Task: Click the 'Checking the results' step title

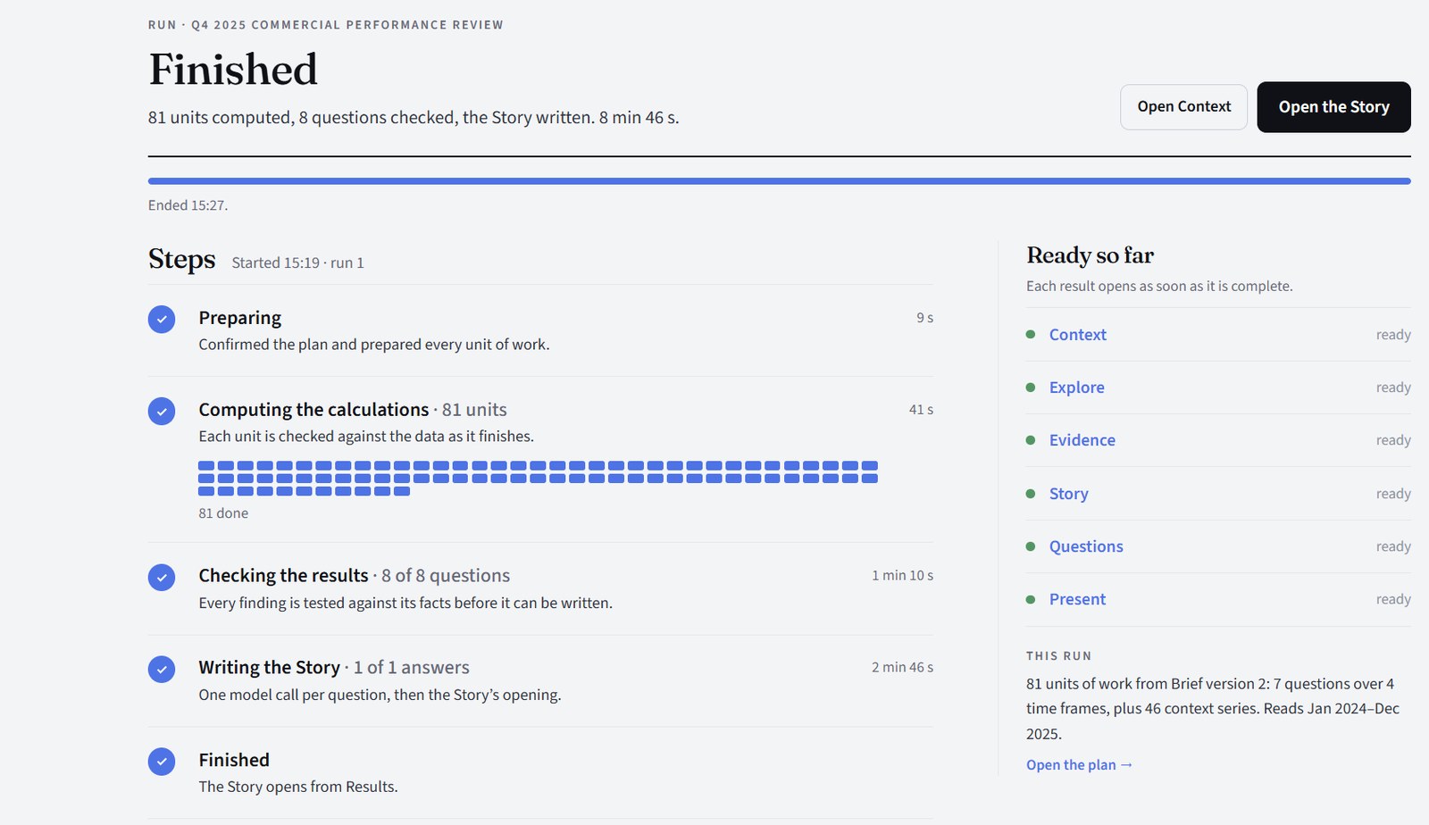Action: point(283,576)
